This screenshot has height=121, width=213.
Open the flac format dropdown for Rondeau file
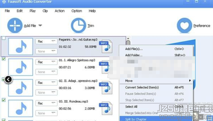click(46, 103)
